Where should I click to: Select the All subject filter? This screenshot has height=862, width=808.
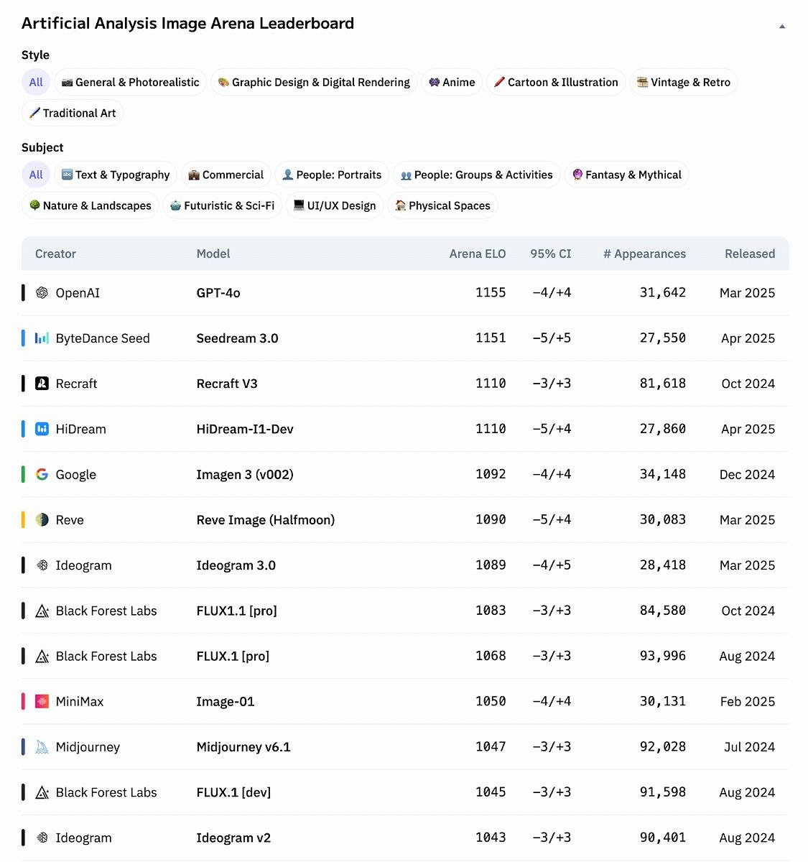(x=36, y=175)
